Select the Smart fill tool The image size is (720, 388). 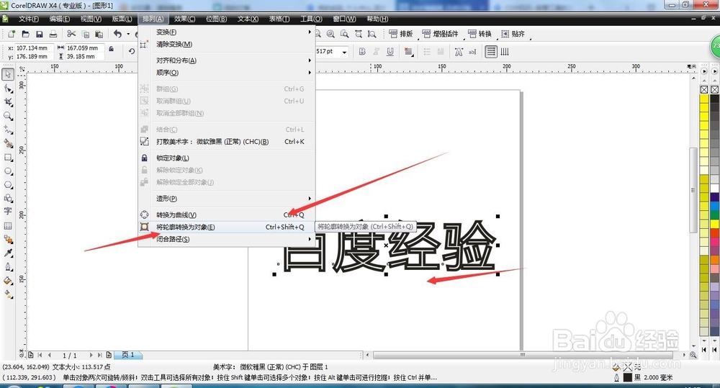(8, 143)
